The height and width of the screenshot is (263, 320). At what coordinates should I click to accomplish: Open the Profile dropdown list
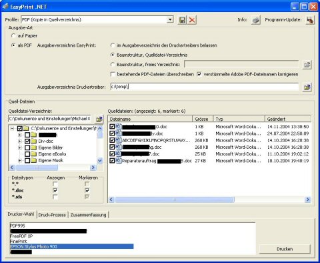(170, 19)
